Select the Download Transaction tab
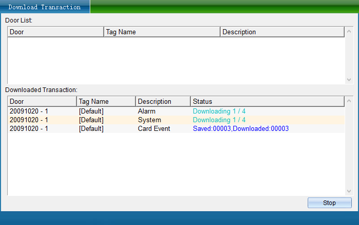Screen dimensions: 359x225 45,7
